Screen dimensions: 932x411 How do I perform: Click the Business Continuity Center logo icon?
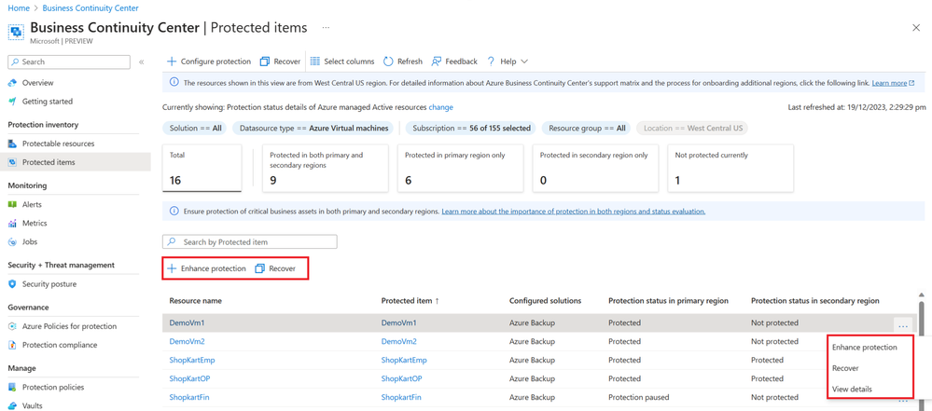(x=16, y=32)
